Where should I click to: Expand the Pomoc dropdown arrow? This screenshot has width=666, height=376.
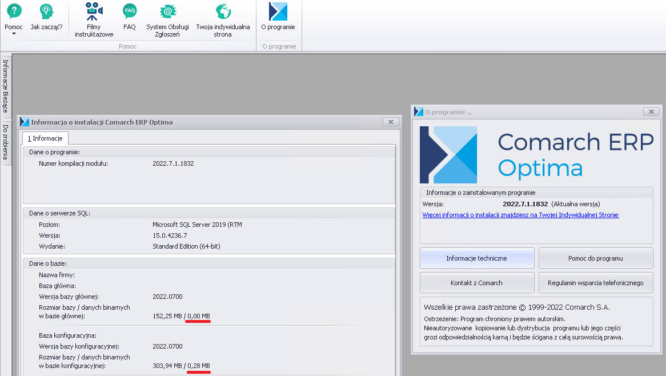tap(14, 34)
